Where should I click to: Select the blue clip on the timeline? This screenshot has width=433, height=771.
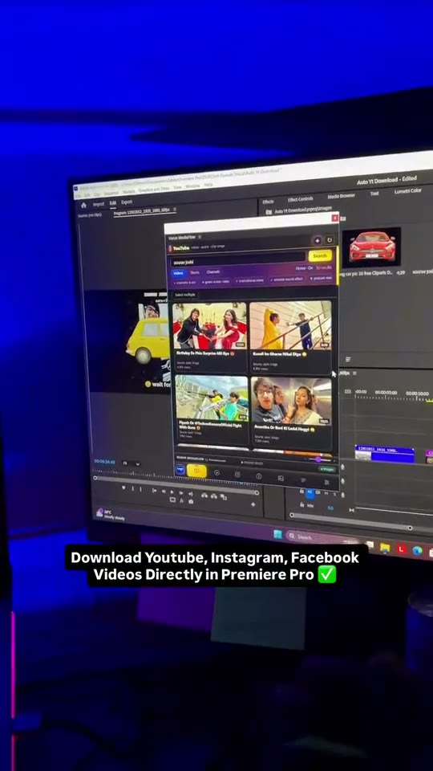point(384,455)
